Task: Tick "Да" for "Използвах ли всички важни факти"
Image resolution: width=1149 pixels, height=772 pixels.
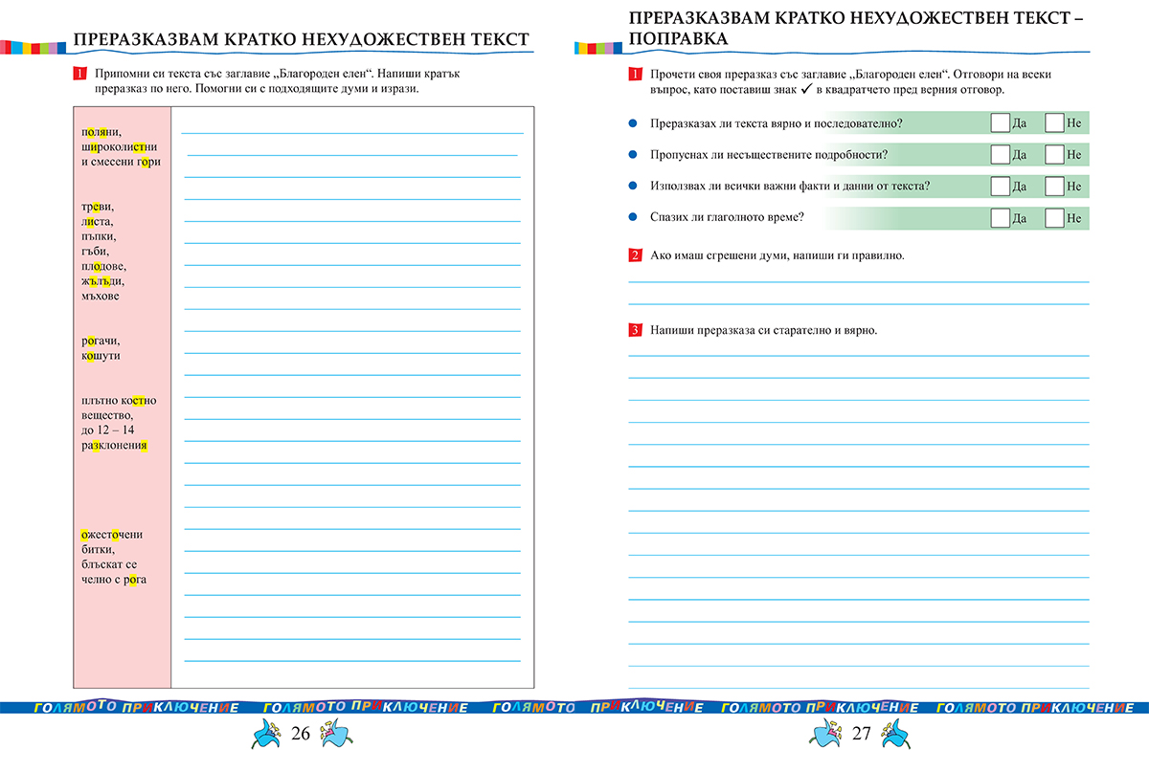Action: [x=1000, y=187]
